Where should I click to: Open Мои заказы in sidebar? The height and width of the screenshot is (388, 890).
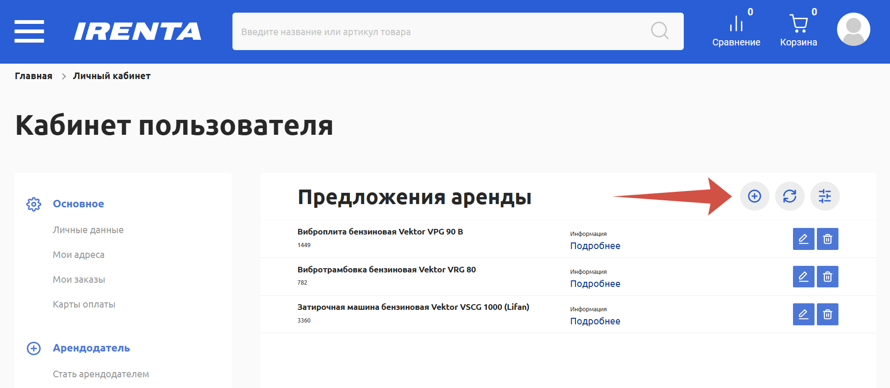(79, 279)
